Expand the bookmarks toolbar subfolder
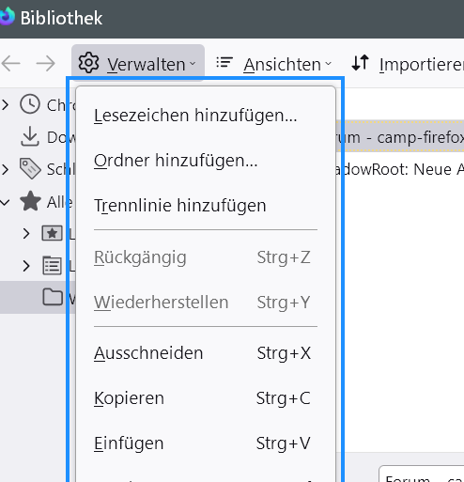The image size is (464, 482). (x=26, y=234)
